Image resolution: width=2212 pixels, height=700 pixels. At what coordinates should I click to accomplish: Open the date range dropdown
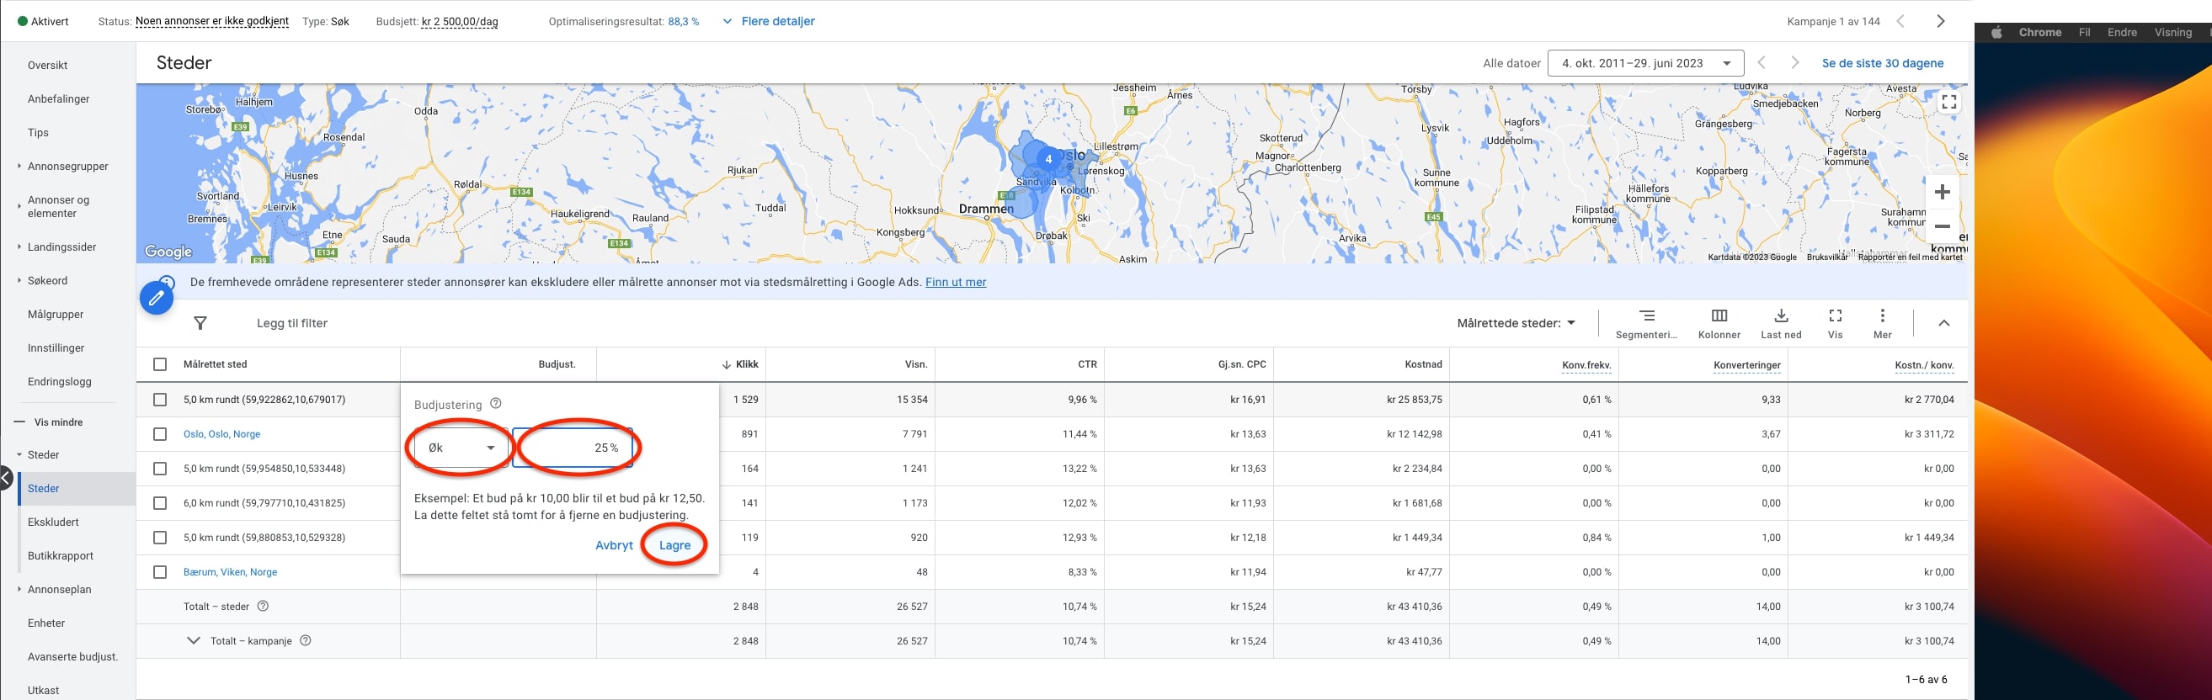tap(1645, 63)
